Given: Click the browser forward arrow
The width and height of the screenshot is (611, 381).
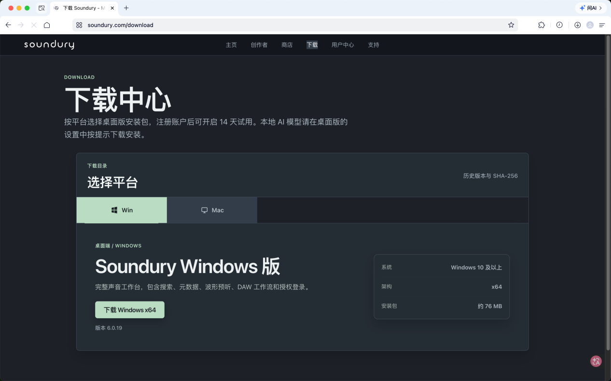Looking at the screenshot, I should point(21,25).
